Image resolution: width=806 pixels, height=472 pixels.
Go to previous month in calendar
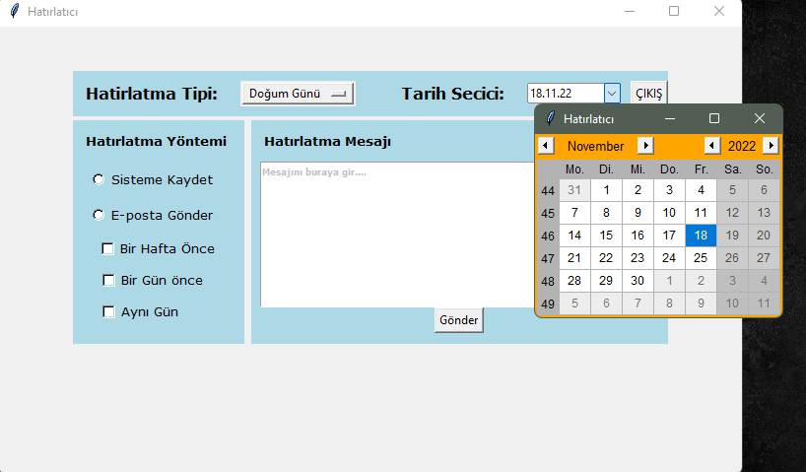click(546, 146)
